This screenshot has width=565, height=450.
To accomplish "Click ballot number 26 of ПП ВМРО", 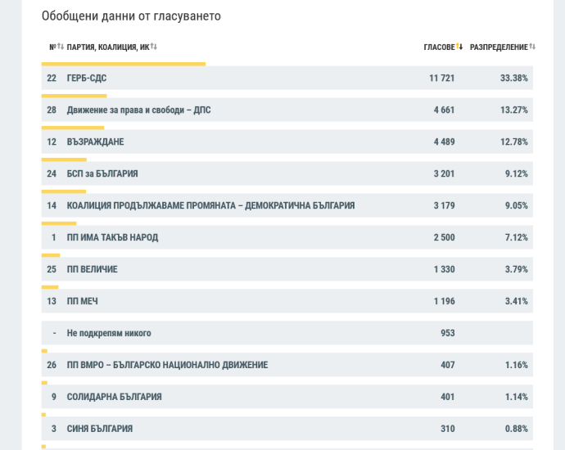I will [x=52, y=365].
